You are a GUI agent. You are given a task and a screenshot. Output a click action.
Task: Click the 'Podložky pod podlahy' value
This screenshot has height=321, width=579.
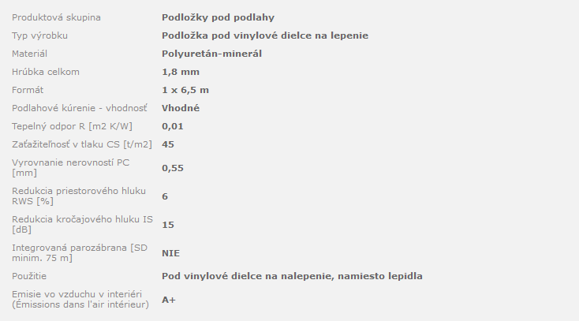point(218,17)
